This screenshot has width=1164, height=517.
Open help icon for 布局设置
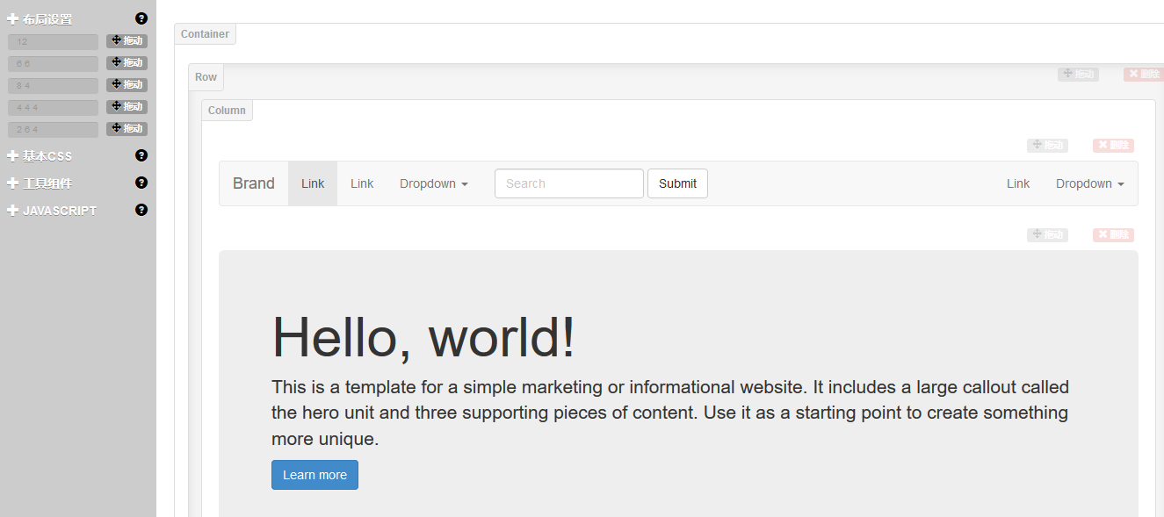point(141,18)
